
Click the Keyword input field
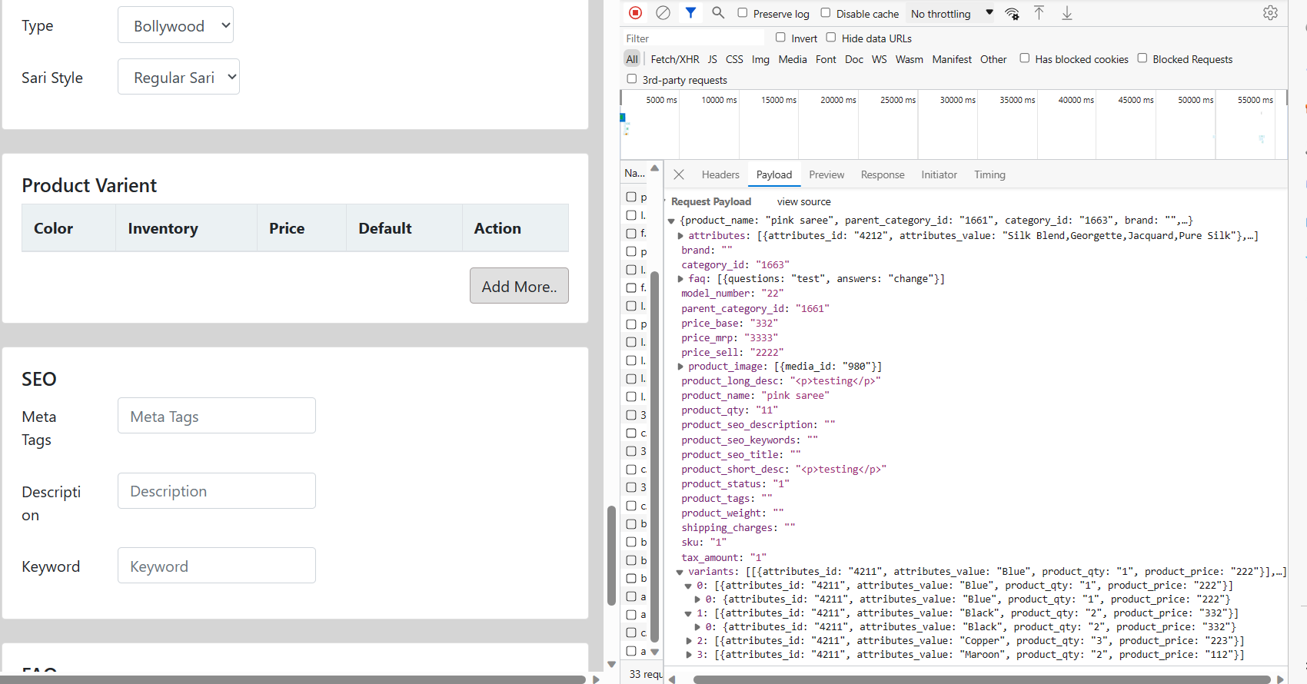(x=216, y=566)
